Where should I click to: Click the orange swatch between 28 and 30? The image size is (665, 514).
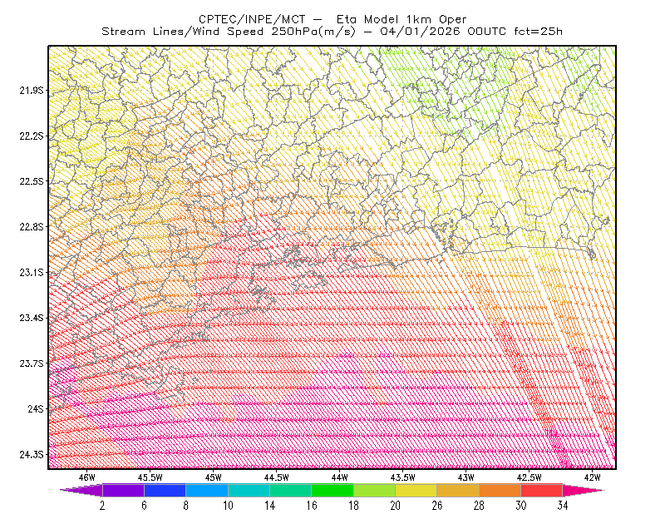(500, 490)
